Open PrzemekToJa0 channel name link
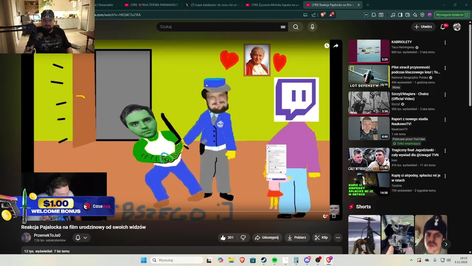The image size is (472, 266). click(47, 235)
